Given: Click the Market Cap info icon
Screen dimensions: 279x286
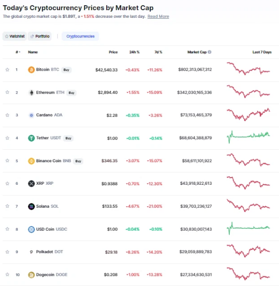Looking at the screenshot, I should click(210, 52).
